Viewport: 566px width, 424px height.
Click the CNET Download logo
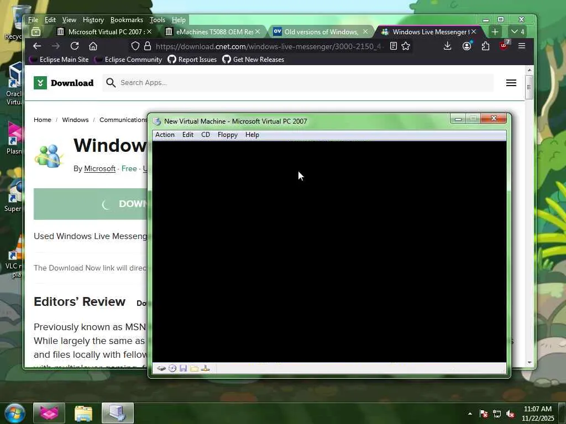pyautogui.click(x=64, y=83)
